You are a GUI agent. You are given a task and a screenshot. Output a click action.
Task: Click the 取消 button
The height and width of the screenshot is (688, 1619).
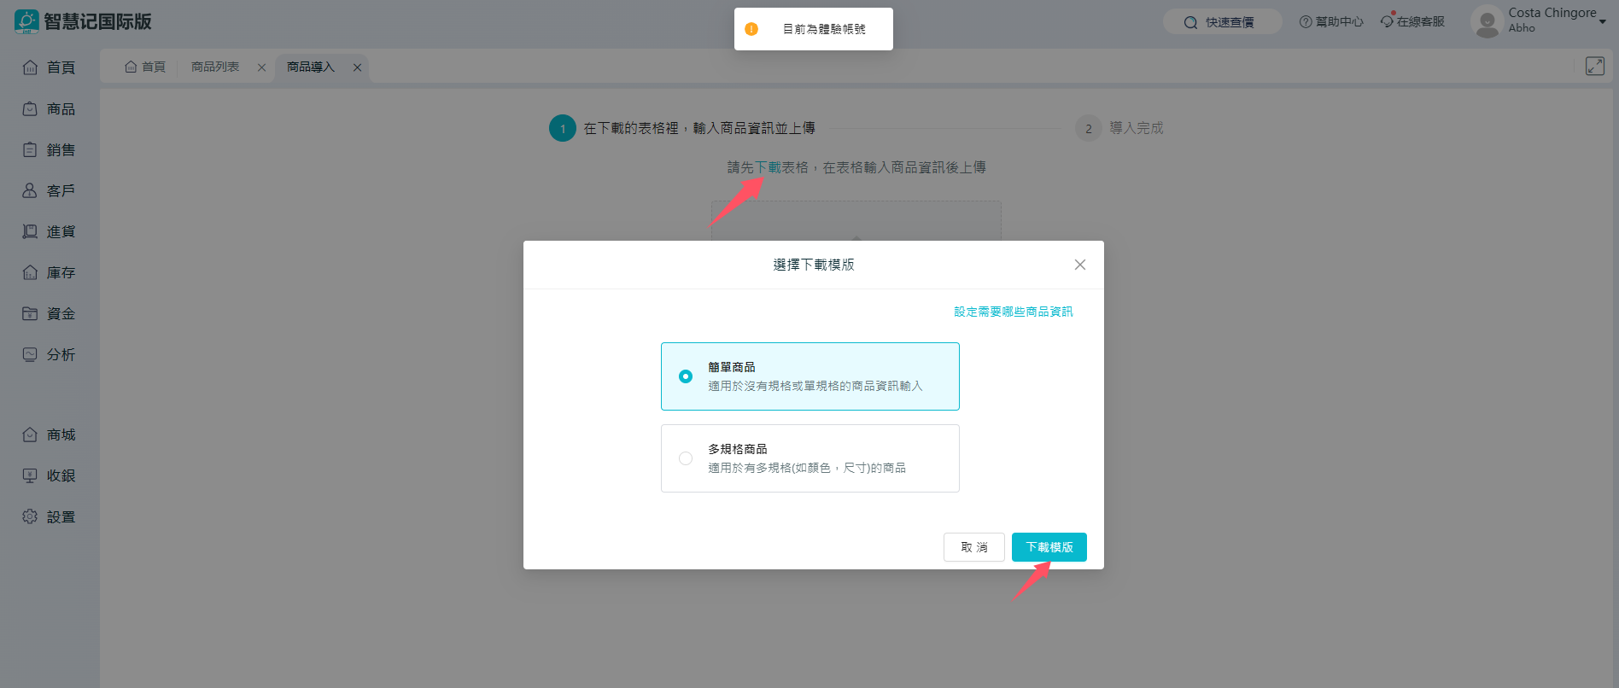pos(973,547)
